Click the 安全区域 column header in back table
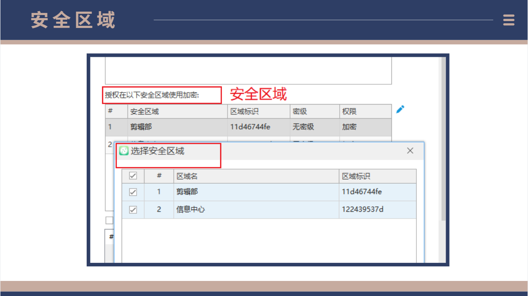This screenshot has height=296, width=528. point(177,111)
